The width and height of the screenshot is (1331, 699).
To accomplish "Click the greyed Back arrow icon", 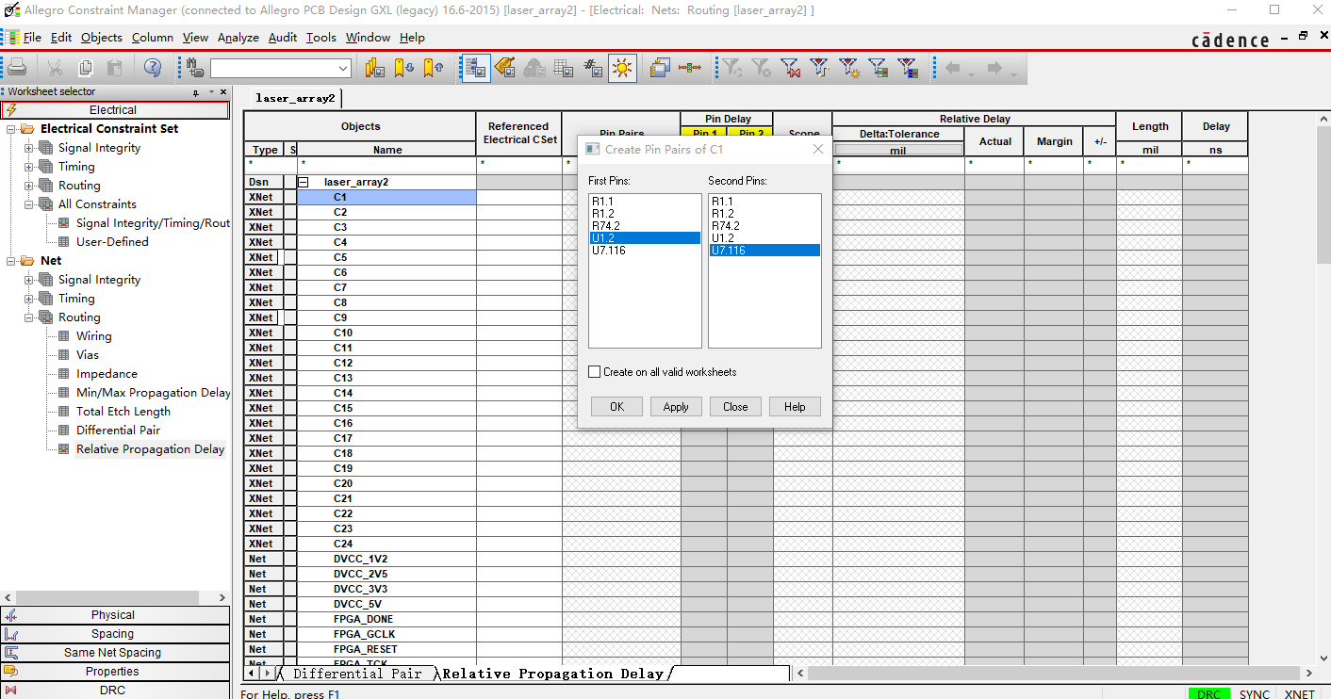I will tap(955, 69).
